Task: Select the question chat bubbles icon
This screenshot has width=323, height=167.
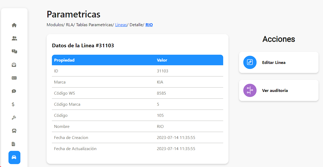Action: (x=14, y=52)
